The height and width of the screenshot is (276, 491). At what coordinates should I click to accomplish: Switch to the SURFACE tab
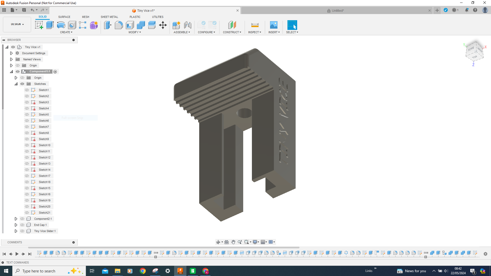click(64, 17)
